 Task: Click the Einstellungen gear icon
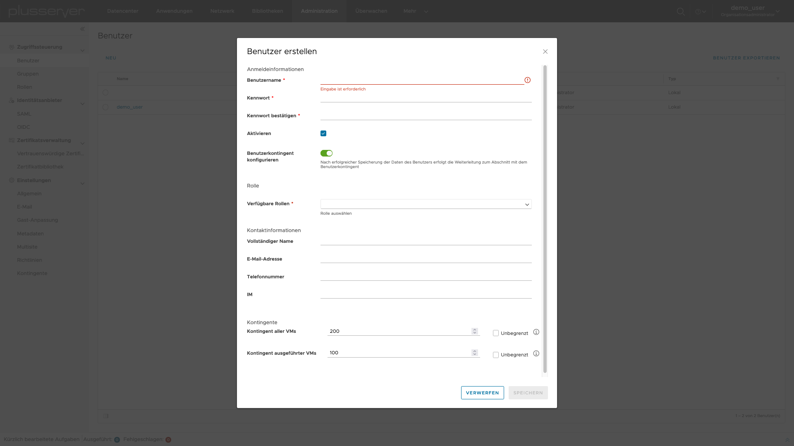tap(12, 180)
